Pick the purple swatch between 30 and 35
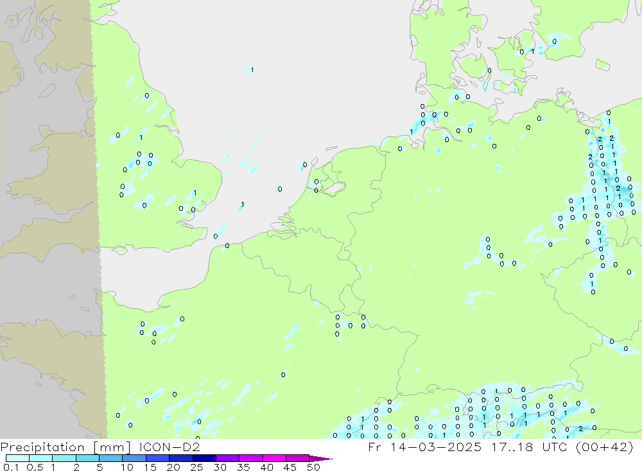This screenshot has width=642, height=471. tap(227, 458)
